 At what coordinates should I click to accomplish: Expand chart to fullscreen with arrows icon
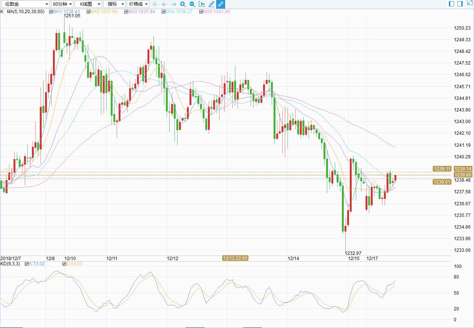pyautogui.click(x=469, y=3)
